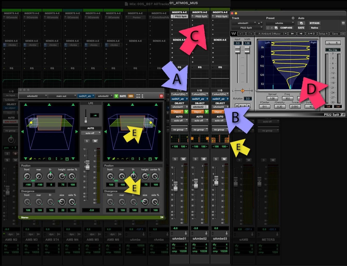Image resolution: width=347 pixels, height=266 pixels.
Task: Open the Preset menu circle arrow in PS22 Split
Action: click(293, 18)
